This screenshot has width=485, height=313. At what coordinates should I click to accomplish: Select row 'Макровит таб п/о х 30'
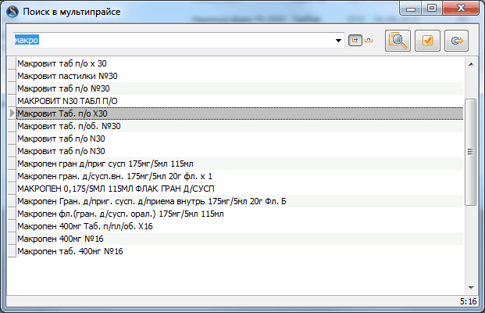(x=240, y=63)
